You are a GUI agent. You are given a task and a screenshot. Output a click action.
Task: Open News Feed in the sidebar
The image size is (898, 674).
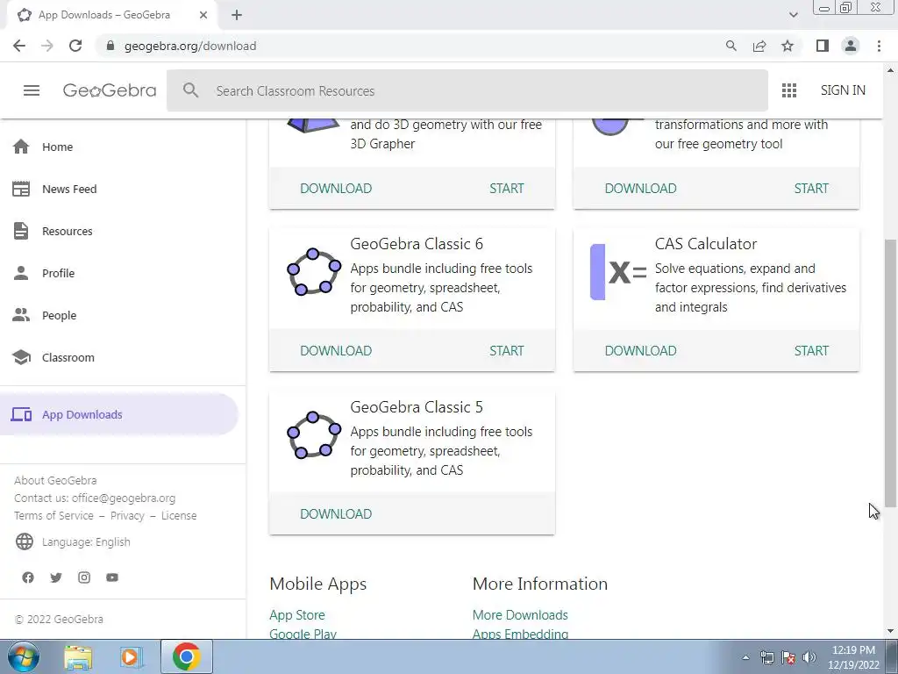[x=69, y=189]
